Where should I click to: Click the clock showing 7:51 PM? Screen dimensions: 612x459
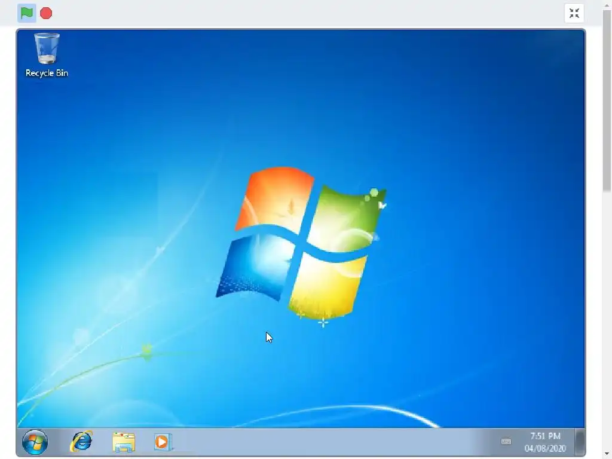coord(545,436)
